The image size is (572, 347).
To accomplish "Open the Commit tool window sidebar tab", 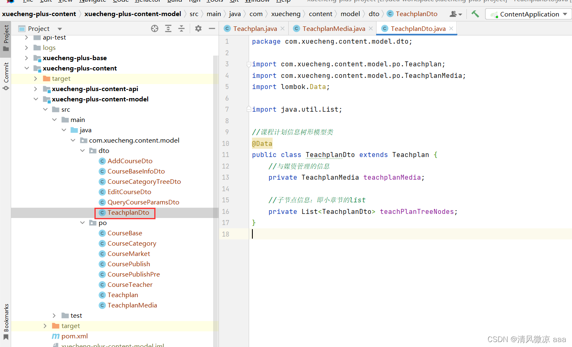I will coord(6,77).
